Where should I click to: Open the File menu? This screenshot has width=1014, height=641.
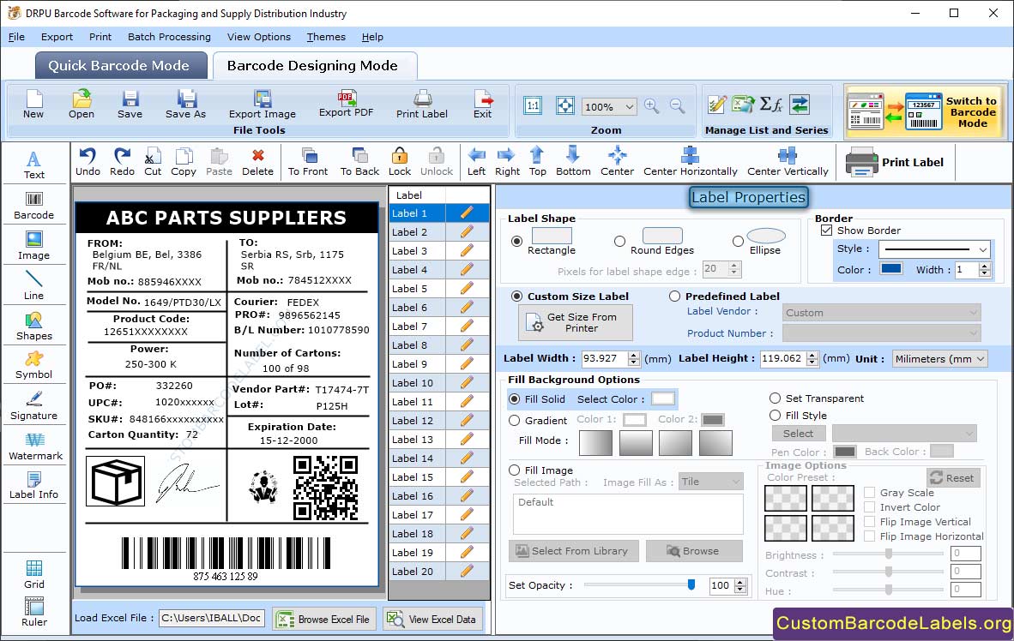point(17,37)
